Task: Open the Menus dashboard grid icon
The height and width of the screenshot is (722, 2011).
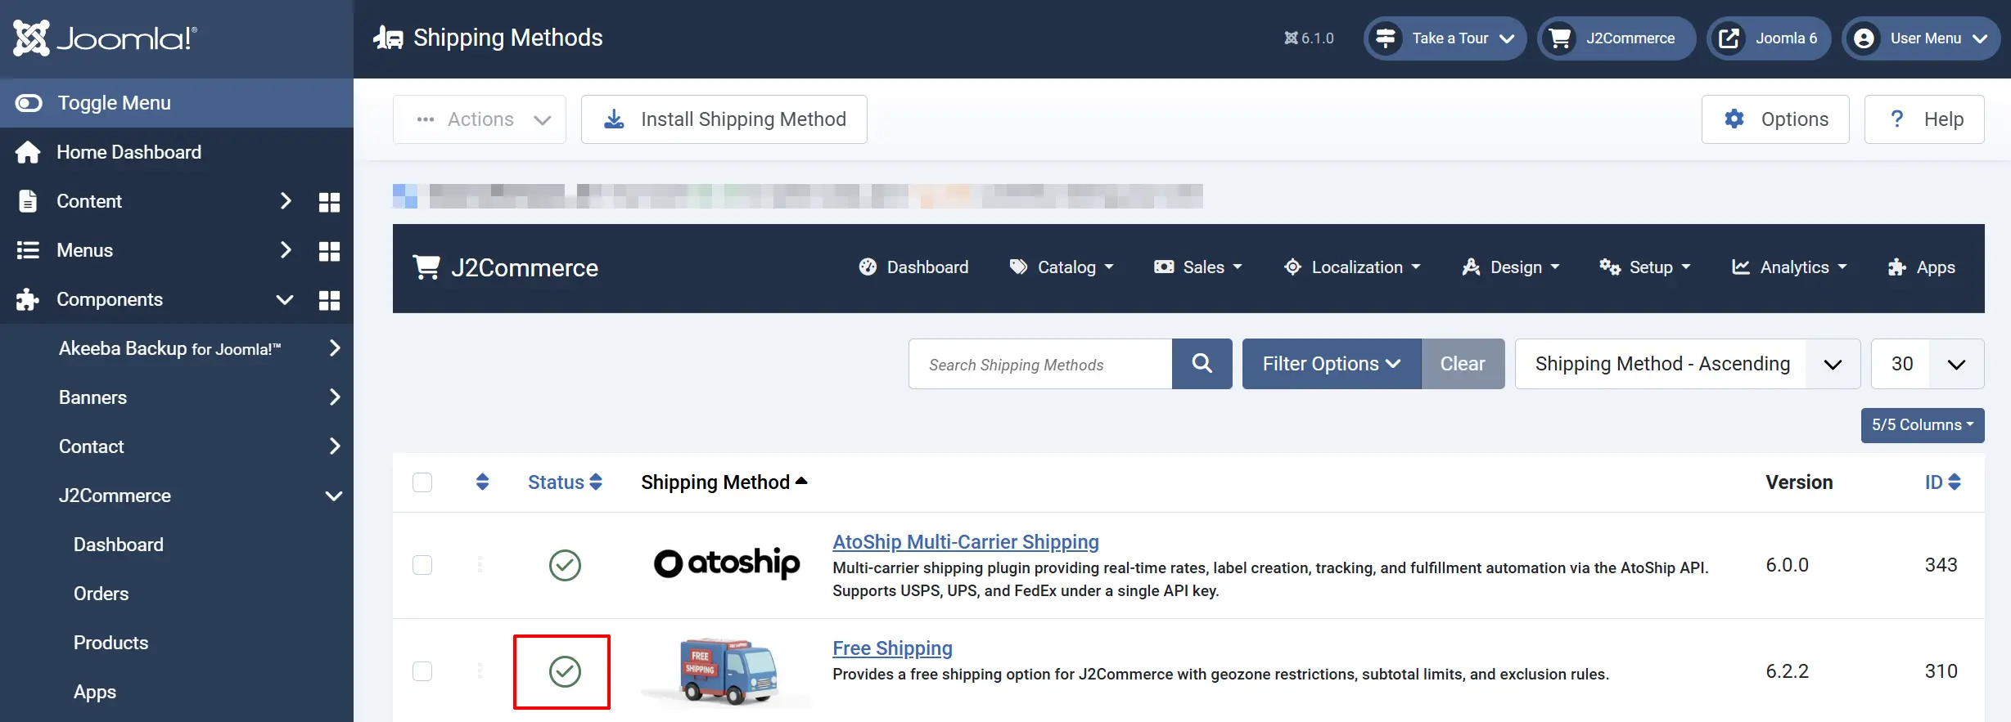Action: 329,251
